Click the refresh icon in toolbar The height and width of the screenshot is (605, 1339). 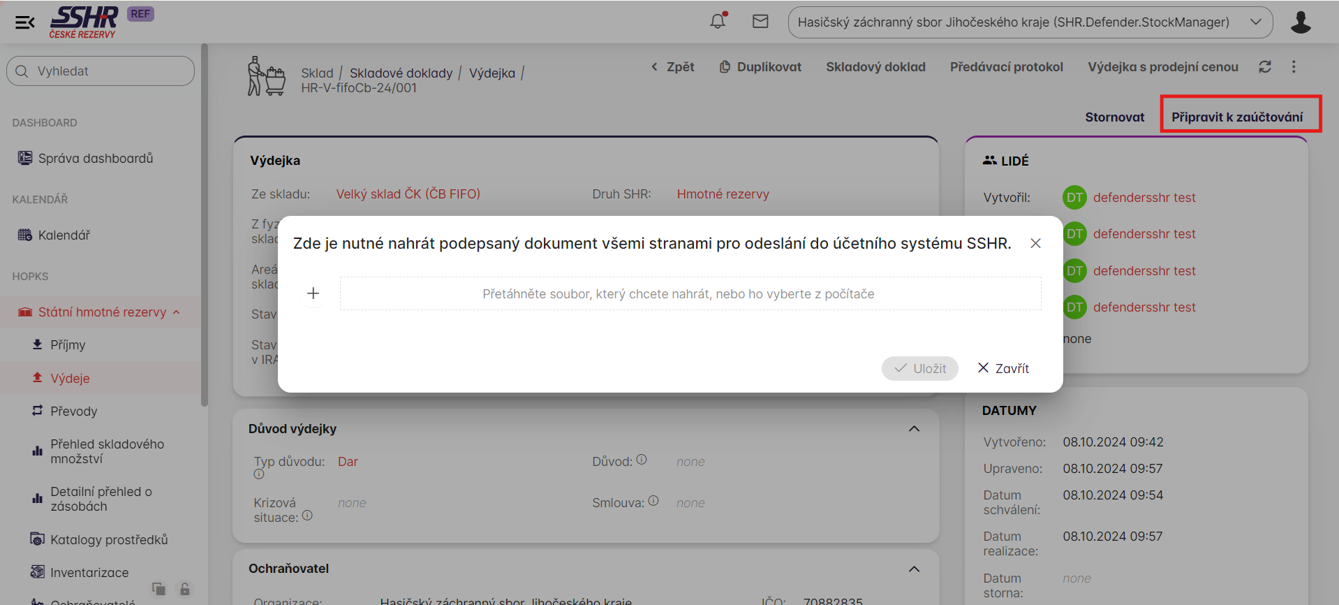pyautogui.click(x=1264, y=67)
